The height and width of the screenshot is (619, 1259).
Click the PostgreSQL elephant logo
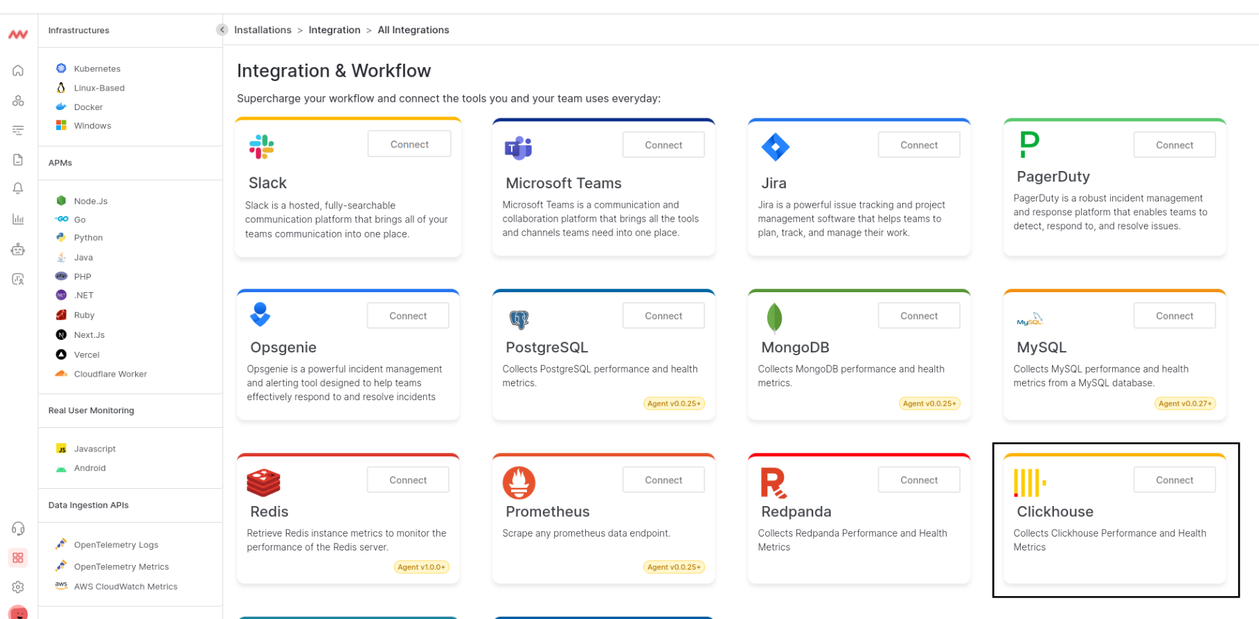click(x=519, y=319)
